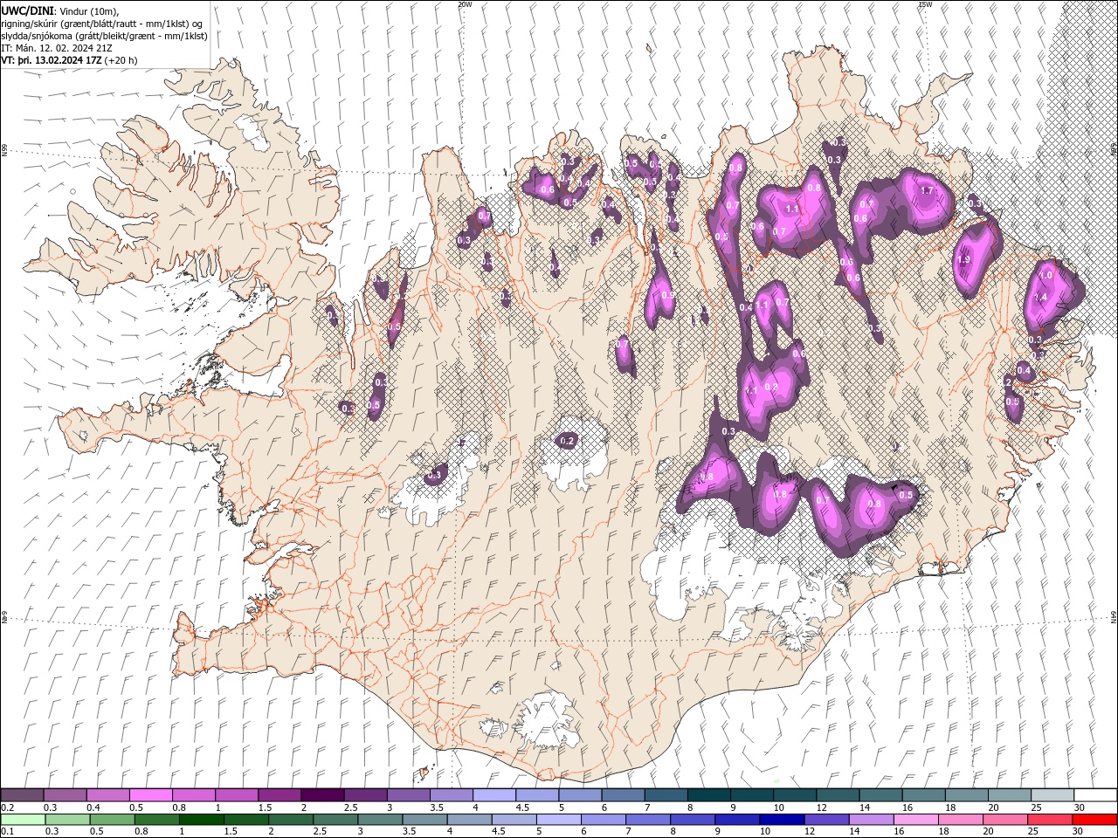The image size is (1118, 838).
Task: Pick the deep blue rain swatch labeled 10
Action: 783,820
